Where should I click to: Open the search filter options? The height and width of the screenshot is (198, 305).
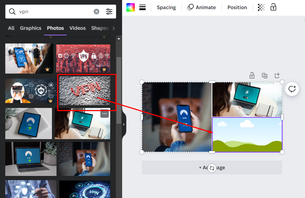(109, 12)
